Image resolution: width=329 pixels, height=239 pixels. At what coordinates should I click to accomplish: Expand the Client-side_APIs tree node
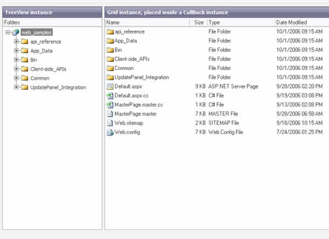point(16,69)
